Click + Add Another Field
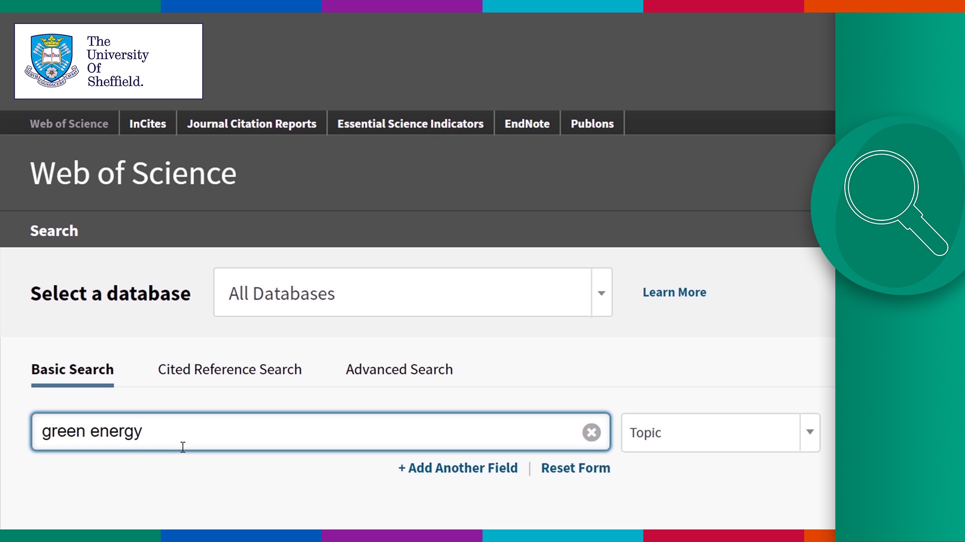The height and width of the screenshot is (542, 965). (x=457, y=468)
